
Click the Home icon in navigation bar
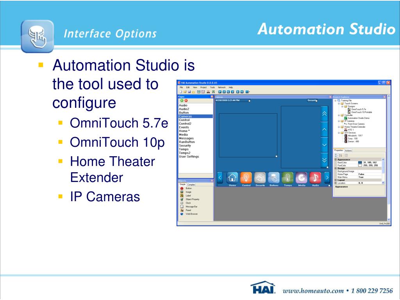pyautogui.click(x=232, y=178)
